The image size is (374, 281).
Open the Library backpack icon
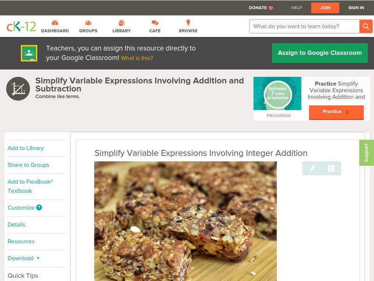click(x=122, y=22)
